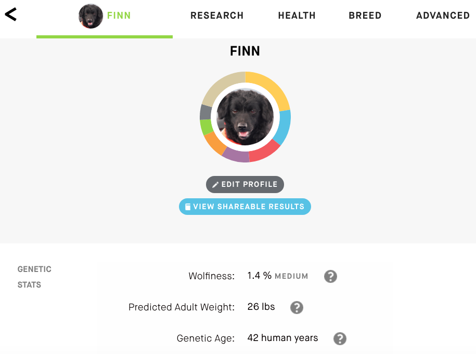Click Finn's small avatar in the top tab

91,16
